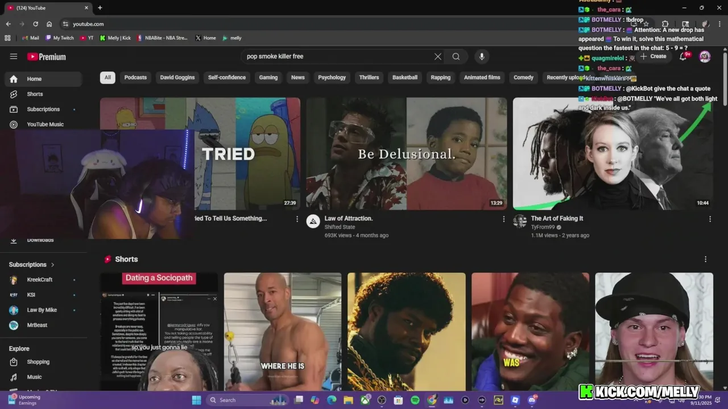This screenshot has height=409, width=728.
Task: Close the (124) YouTube tab
Action: pyautogui.click(x=86, y=8)
